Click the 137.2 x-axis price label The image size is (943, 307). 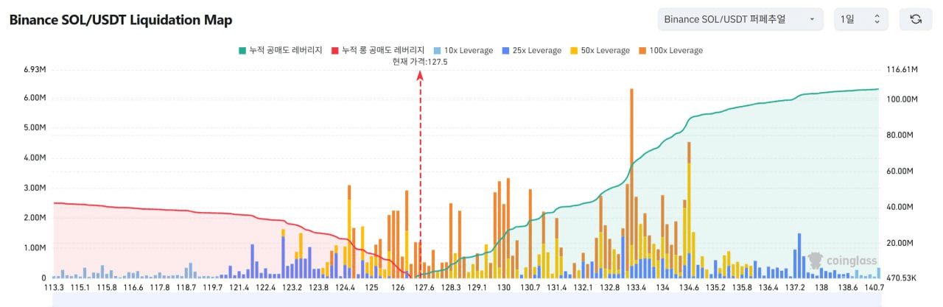[x=794, y=288]
